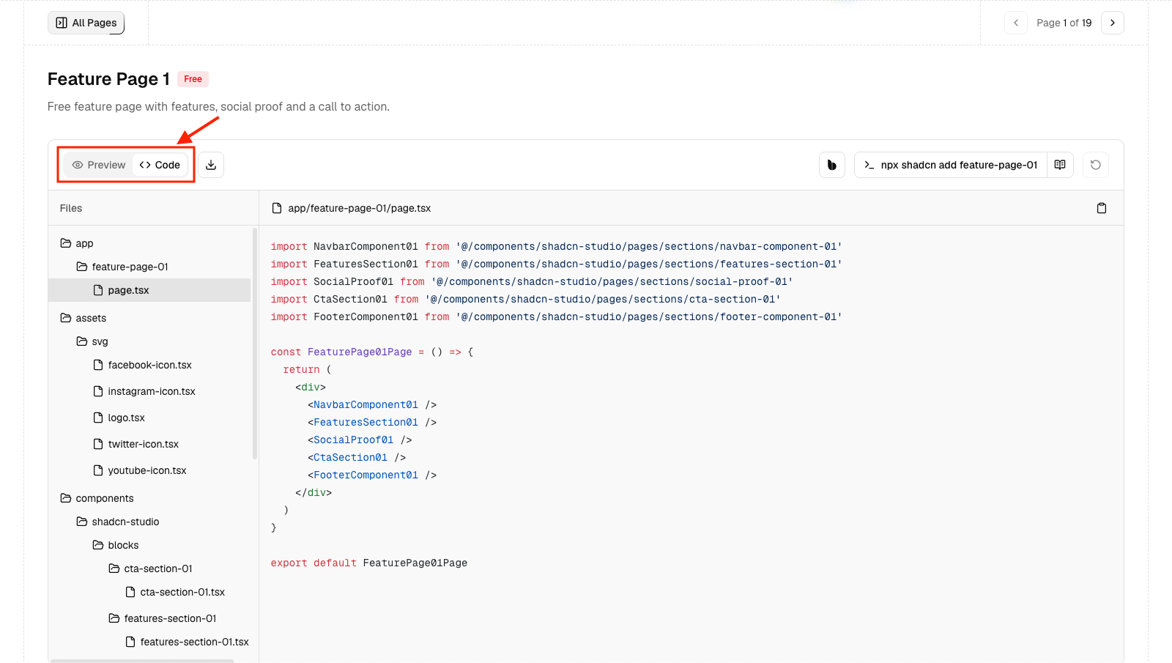Screen dimensions: 1172x663
Task: Click the page description text
Action: tap(218, 107)
